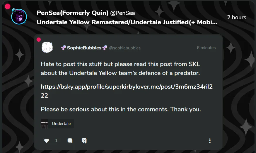Image resolution: width=256 pixels, height=153 pixels.
Task: Click the sticker reaction icon
Action: pos(84,141)
